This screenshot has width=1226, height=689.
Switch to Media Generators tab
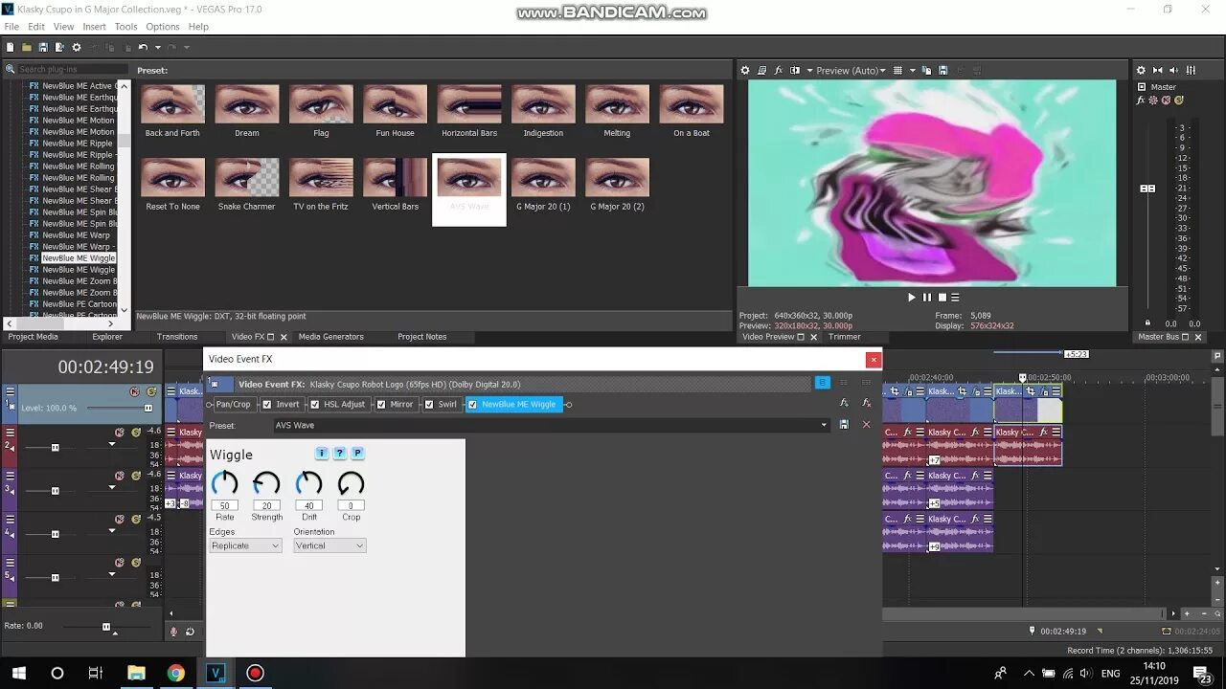(x=330, y=337)
